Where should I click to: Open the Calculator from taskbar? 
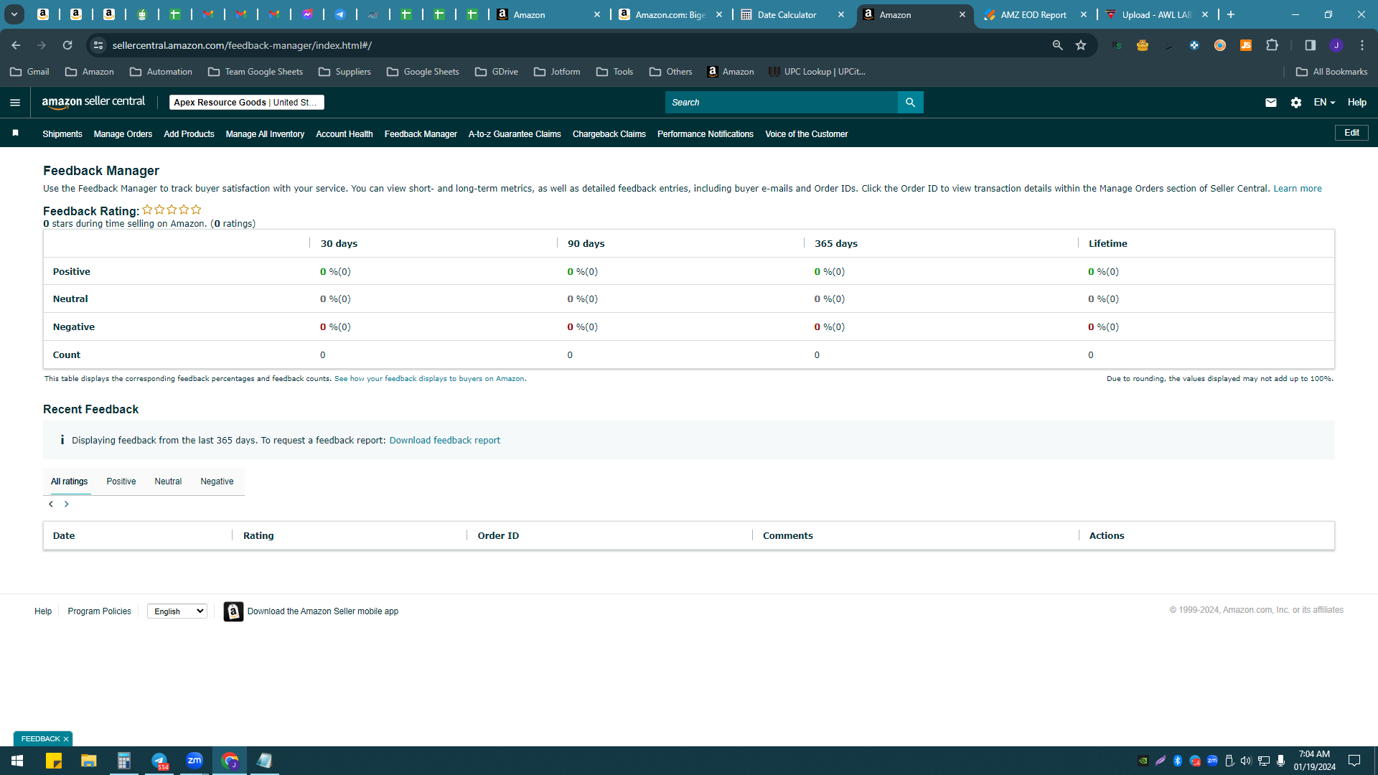click(x=124, y=761)
